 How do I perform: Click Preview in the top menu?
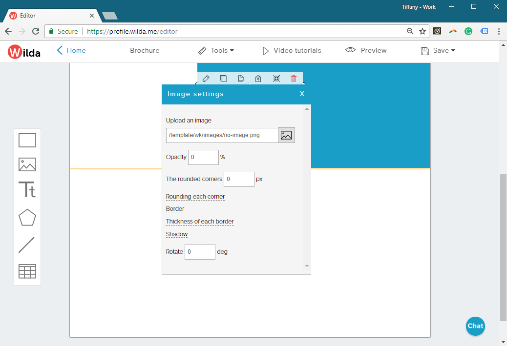(366, 50)
